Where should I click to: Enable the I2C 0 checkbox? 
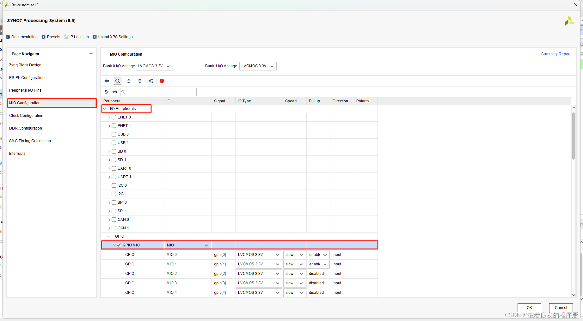[x=114, y=185]
